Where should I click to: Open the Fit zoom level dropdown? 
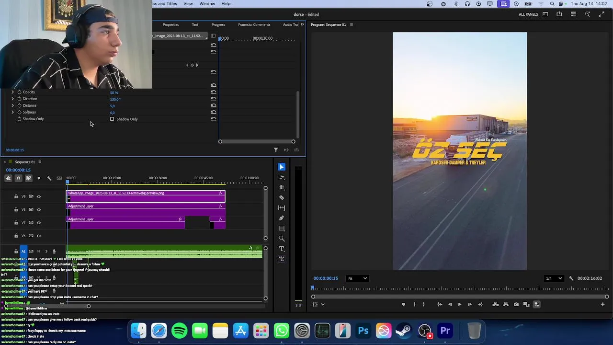pyautogui.click(x=357, y=278)
